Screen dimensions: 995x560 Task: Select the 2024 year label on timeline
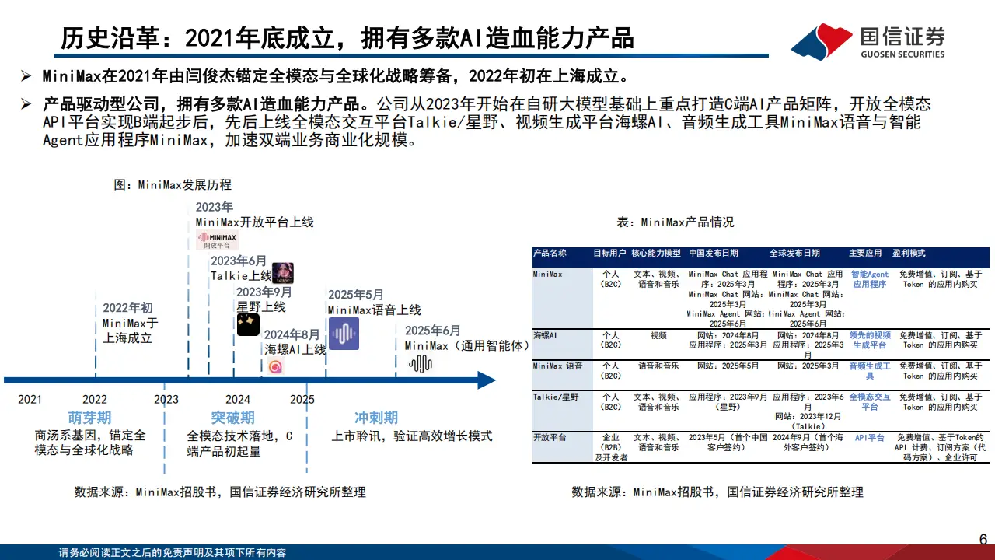(x=238, y=399)
